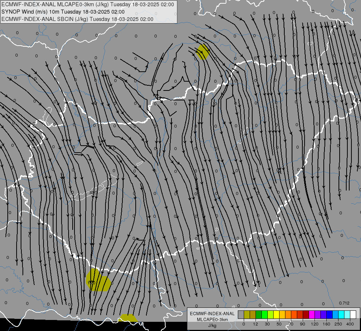Click the SYNOP Wind 10m title line

pos(63,12)
